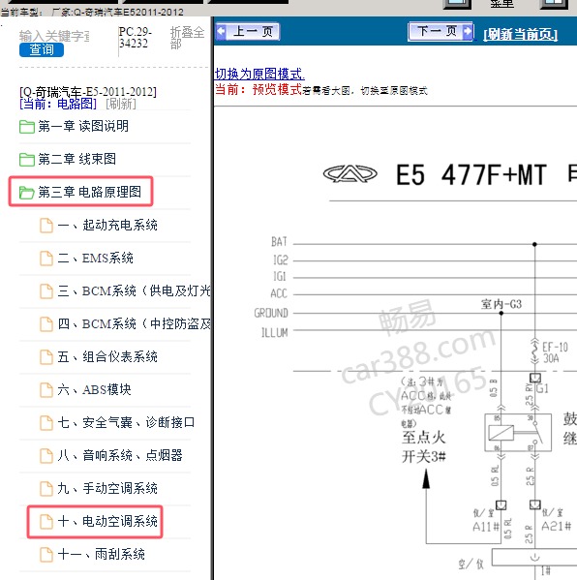Go to previous page with 上一页
The width and height of the screenshot is (577, 580).
pos(248,31)
